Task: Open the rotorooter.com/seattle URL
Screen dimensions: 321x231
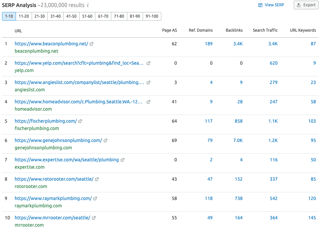Action: coord(54,179)
